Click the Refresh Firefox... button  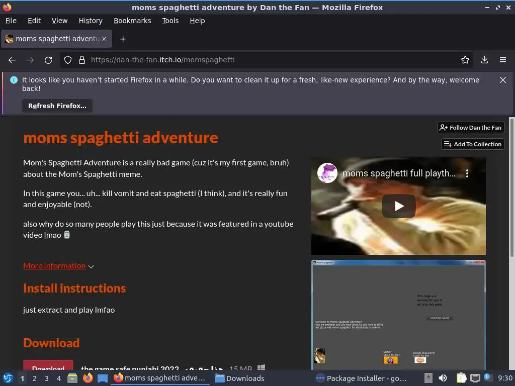pos(57,106)
